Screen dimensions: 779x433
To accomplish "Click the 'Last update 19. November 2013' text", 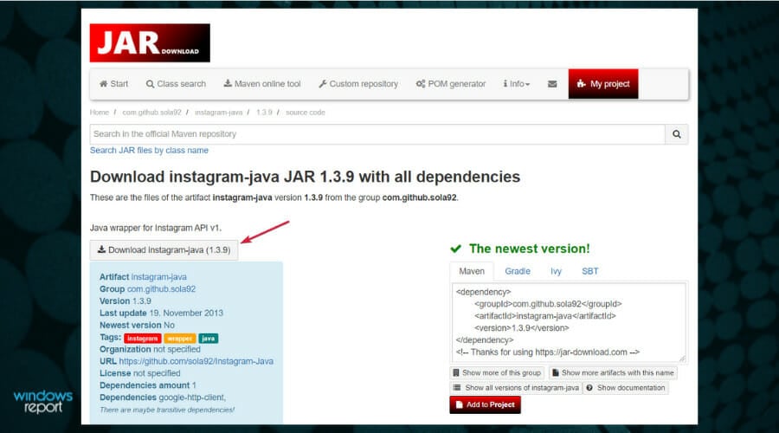I will click(161, 313).
